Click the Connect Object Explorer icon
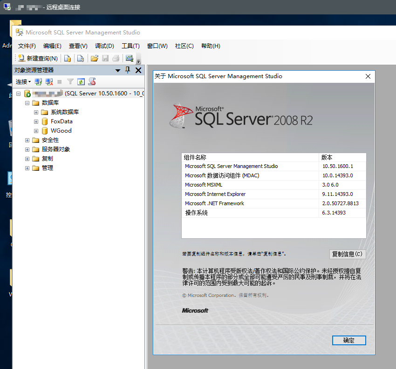The image size is (396, 369). (x=38, y=82)
